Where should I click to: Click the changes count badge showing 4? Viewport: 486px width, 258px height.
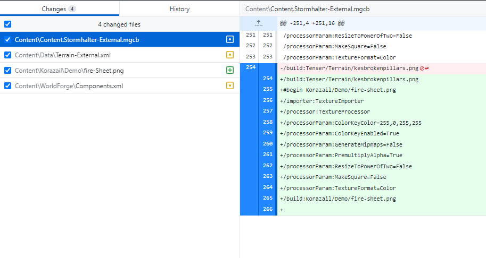pyautogui.click(x=72, y=8)
